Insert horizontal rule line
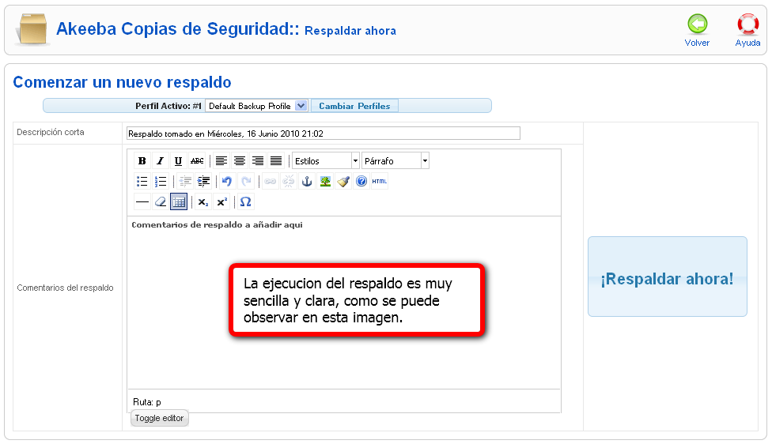This screenshot has height=444, width=772. (142, 201)
